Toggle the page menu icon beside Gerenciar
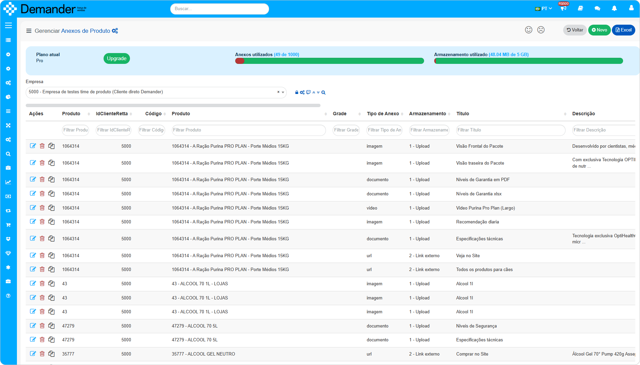Viewport: 640px width, 365px height. coord(29,31)
